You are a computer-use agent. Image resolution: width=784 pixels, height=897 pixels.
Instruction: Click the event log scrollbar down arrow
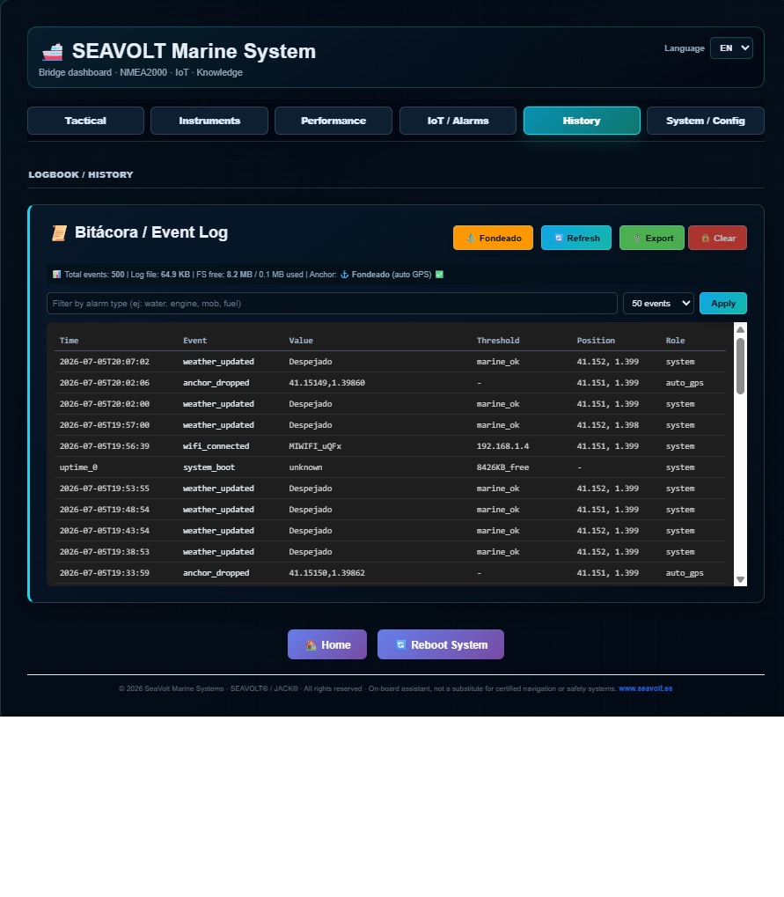click(x=740, y=579)
